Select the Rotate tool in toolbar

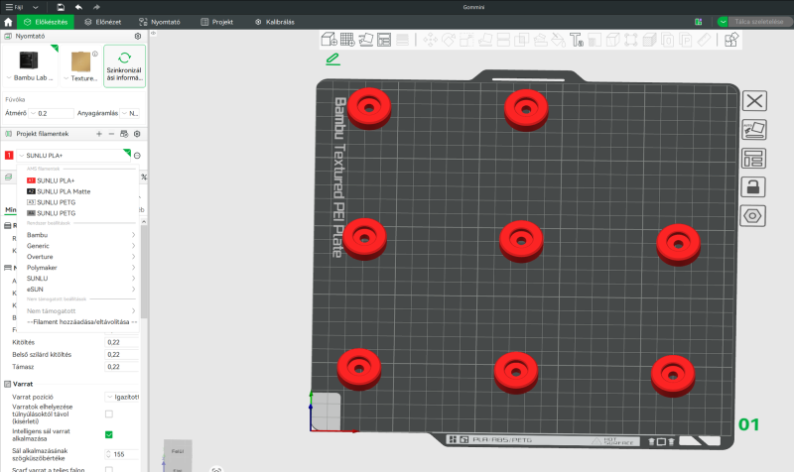click(x=449, y=40)
